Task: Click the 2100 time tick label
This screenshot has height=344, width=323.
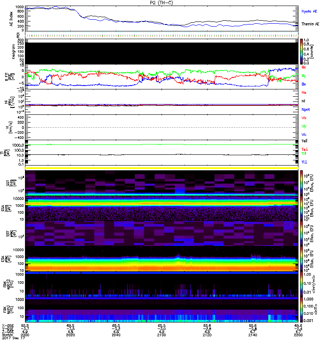Action: [x=161, y=335]
